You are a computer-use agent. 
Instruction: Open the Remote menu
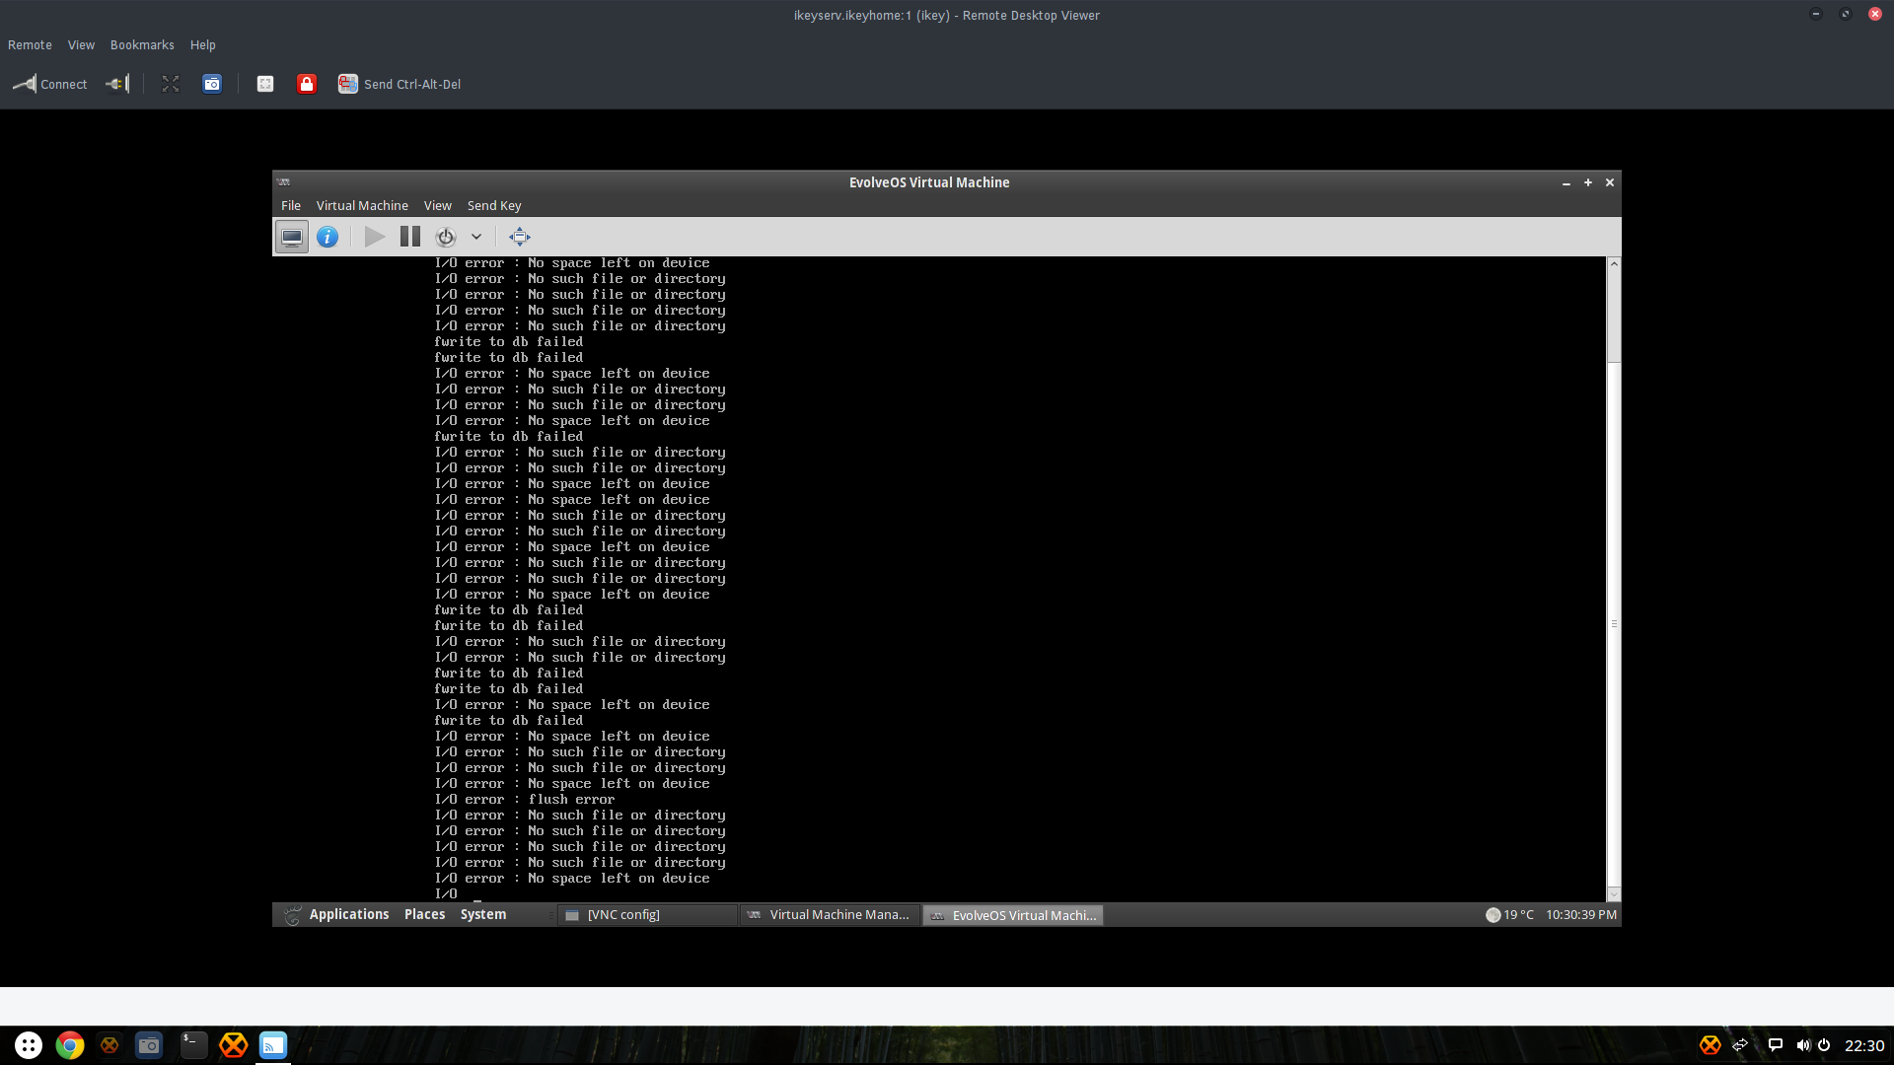[30, 45]
